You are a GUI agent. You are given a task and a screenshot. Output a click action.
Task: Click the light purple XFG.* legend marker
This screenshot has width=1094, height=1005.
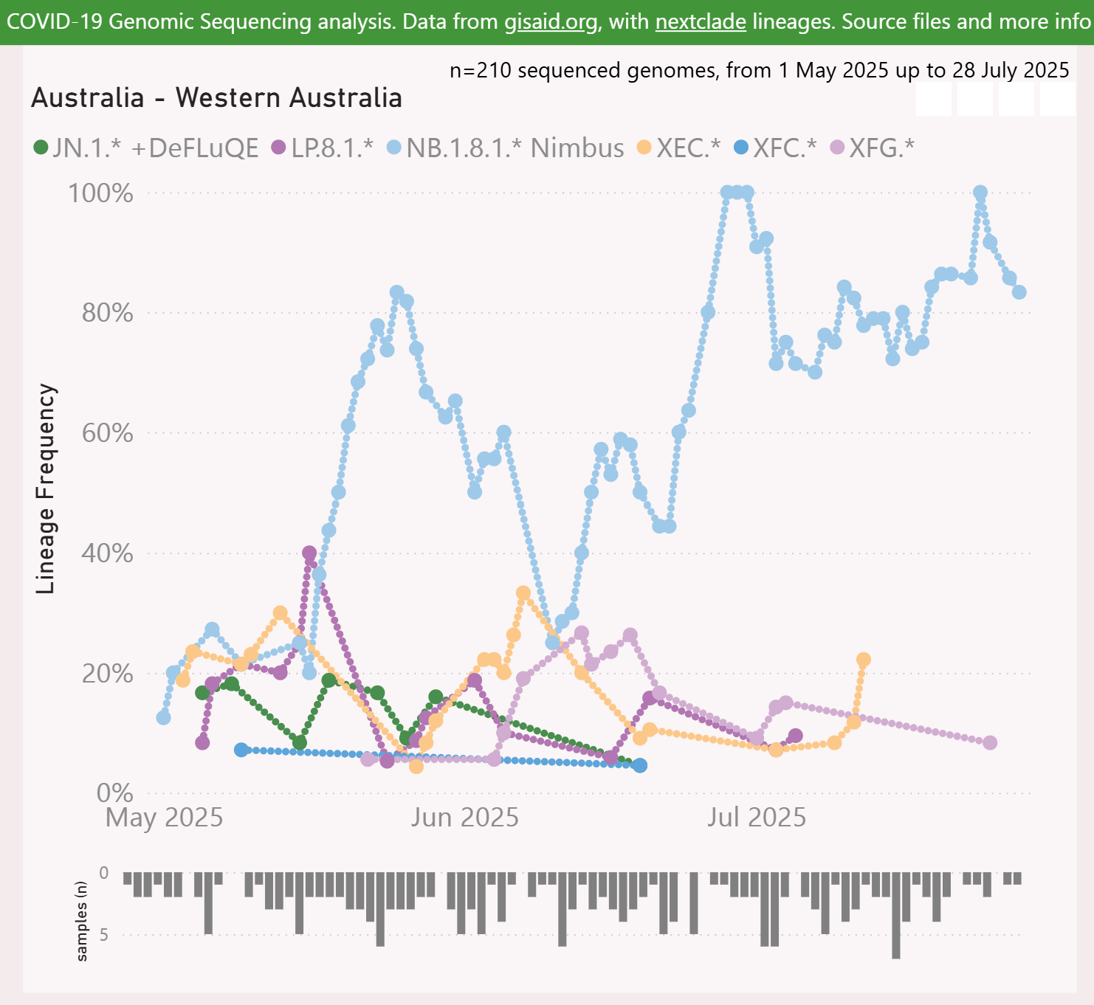point(837,148)
